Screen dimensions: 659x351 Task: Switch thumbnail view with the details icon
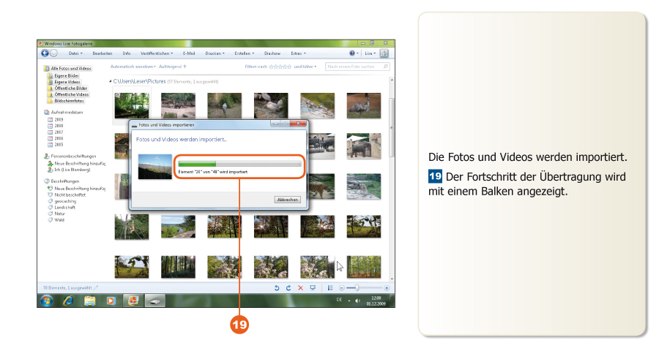point(330,288)
